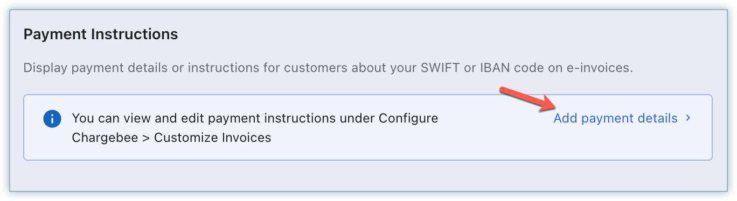
Task: Click the 'Customize Invoices' phrase in the banner
Action: (213, 138)
